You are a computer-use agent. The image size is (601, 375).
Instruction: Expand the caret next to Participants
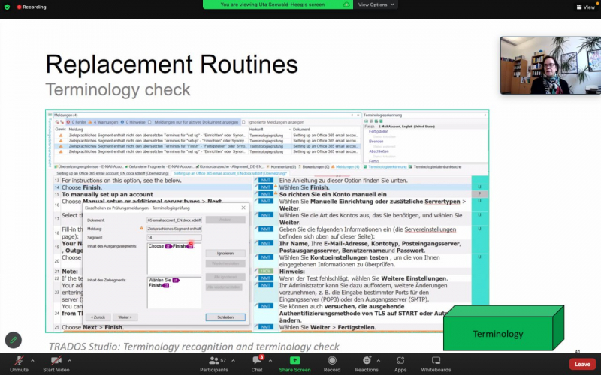click(233, 361)
